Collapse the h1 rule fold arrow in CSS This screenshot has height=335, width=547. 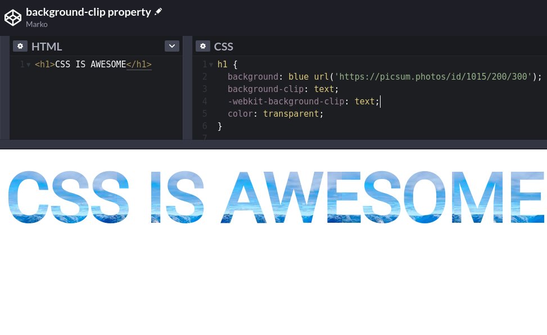(211, 65)
